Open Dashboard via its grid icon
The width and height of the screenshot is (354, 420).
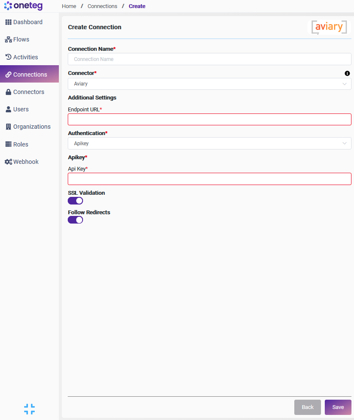coord(8,22)
